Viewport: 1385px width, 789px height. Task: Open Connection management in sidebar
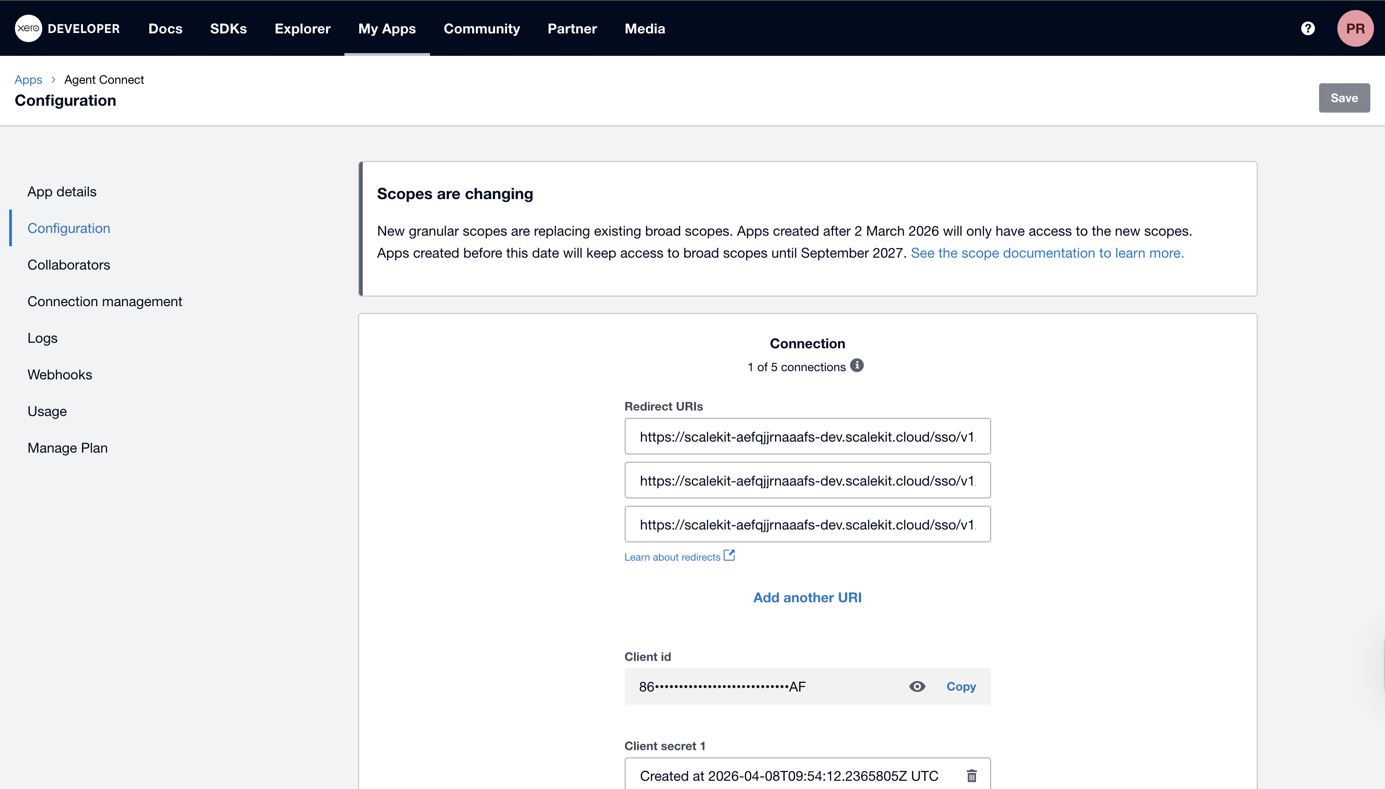coord(105,301)
